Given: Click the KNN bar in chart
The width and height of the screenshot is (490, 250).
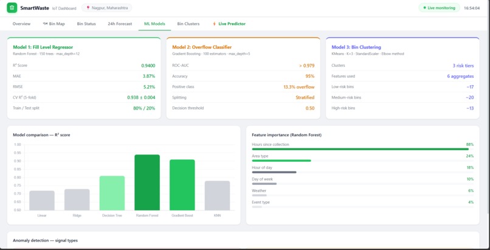Looking at the screenshot, I should tap(217, 196).
